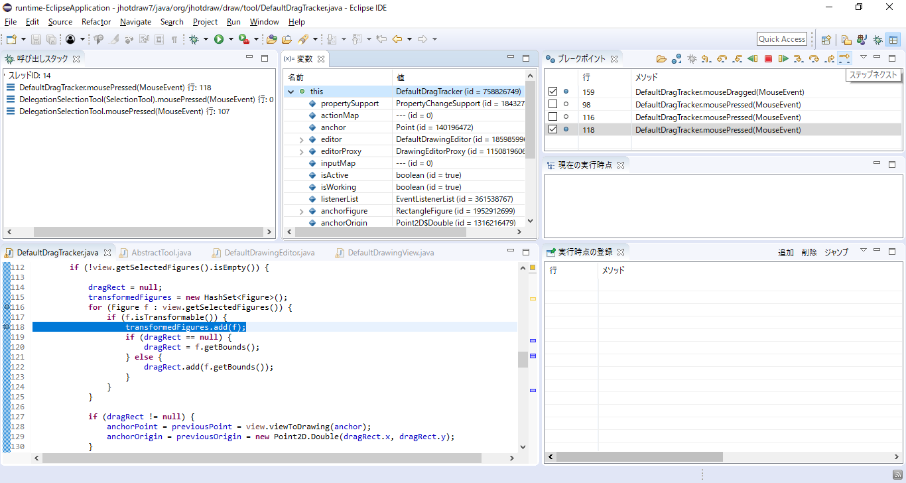Click the highlighted perspective icon at far right
Viewport: 906px width, 483px height.
[893, 40]
